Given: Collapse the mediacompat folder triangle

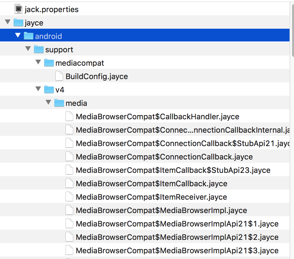Looking at the screenshot, I should point(38,63).
